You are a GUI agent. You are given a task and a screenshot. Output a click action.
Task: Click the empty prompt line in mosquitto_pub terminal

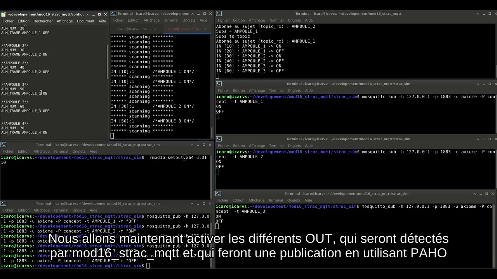(x=75, y=266)
